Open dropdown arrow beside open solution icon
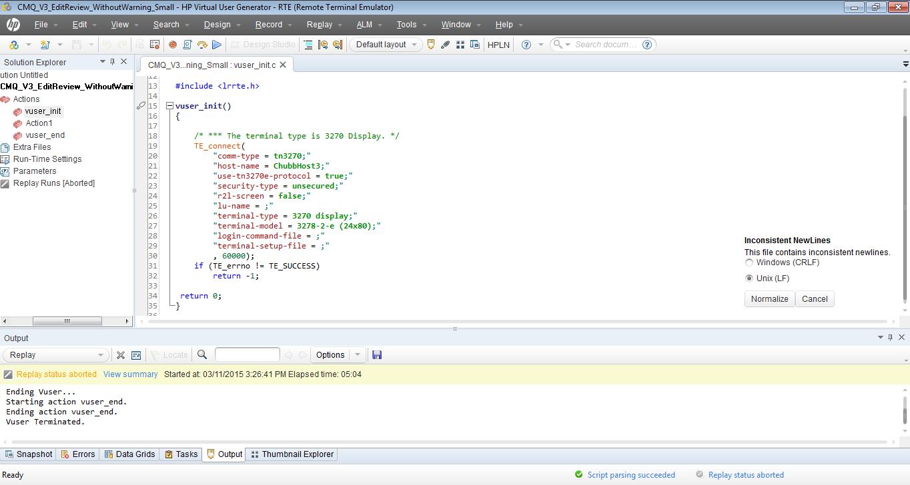Viewport: 910px width, 485px height. [x=28, y=45]
